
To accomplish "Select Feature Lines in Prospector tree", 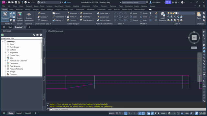I will coord(15,55).
